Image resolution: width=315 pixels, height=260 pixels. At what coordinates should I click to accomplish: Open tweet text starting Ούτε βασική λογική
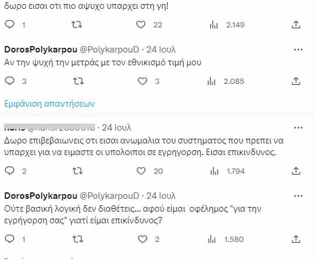point(132,215)
